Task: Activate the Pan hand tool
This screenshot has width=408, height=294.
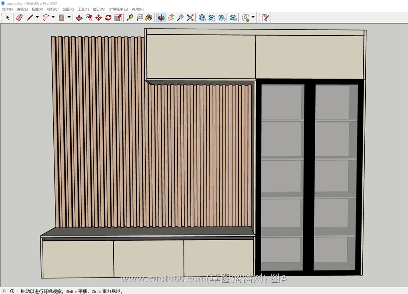Action: (171, 17)
